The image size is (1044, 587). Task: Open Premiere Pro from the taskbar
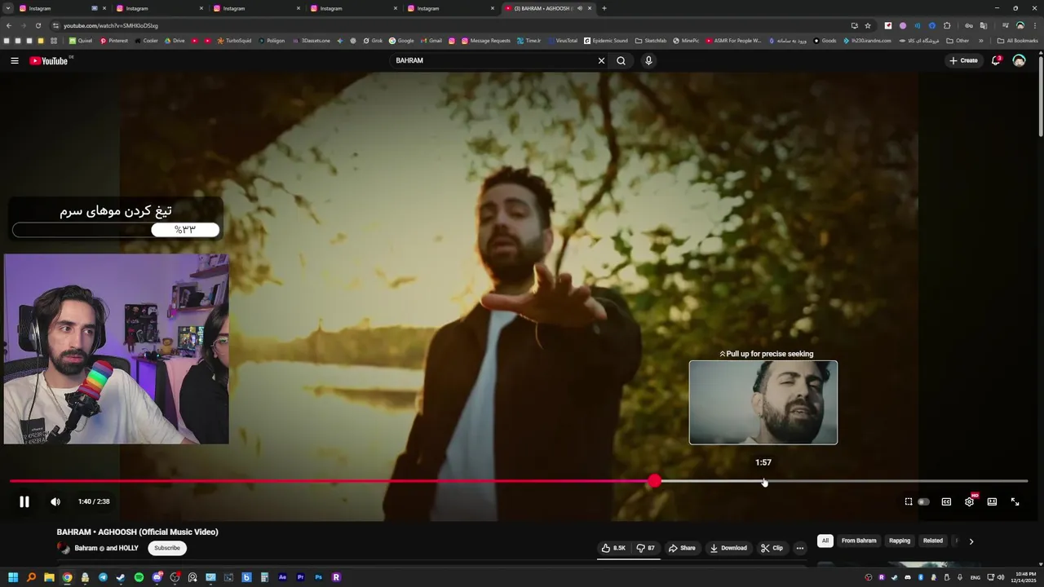click(300, 578)
